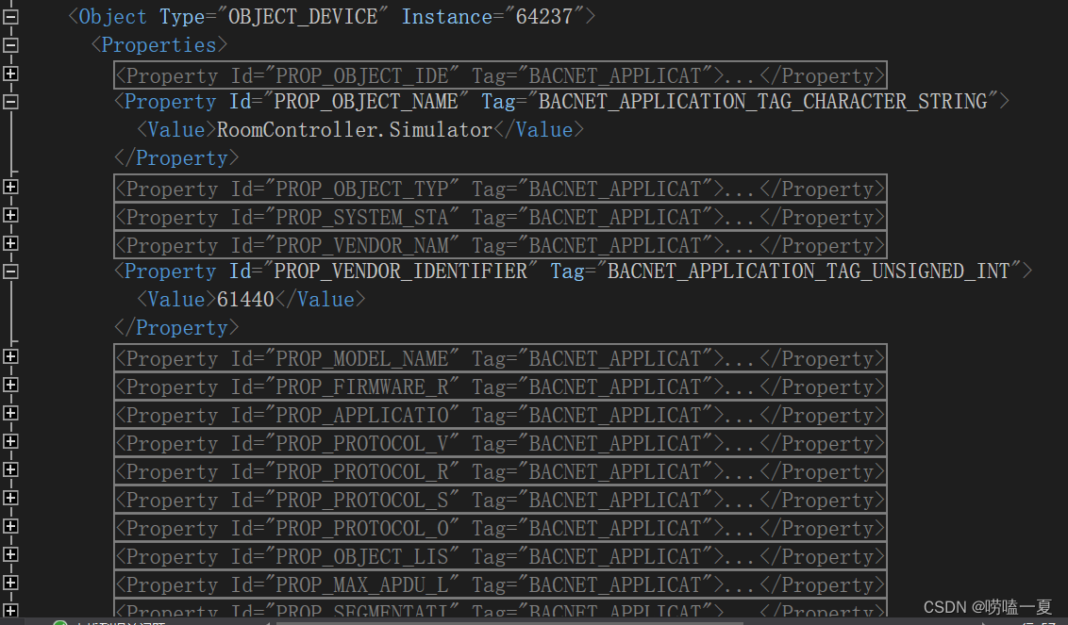Collapse the PROP_VENDOR_IDENTIFIER property fold
The height and width of the screenshot is (625, 1068).
[x=10, y=271]
